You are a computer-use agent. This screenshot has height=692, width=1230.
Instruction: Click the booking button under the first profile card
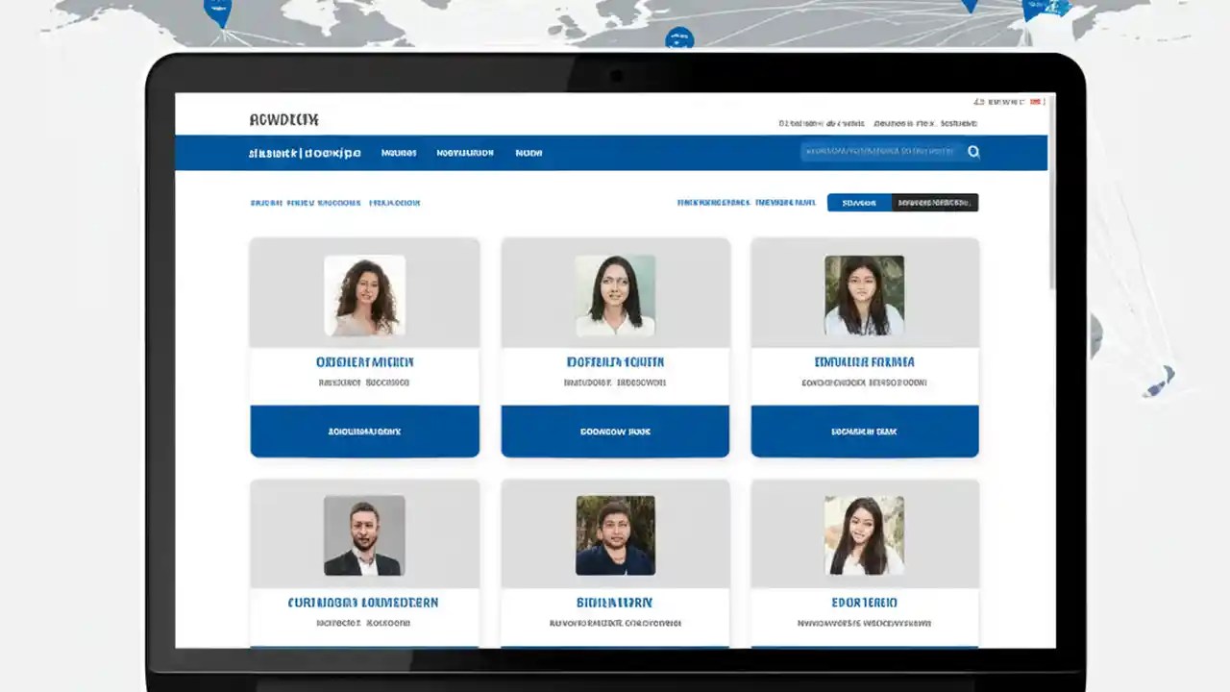click(x=364, y=432)
